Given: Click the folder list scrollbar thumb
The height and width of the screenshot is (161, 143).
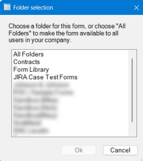Looking at the screenshot, I should pos(132,90).
